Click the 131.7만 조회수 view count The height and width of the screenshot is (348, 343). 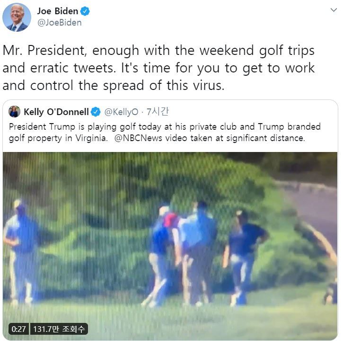tap(59, 329)
